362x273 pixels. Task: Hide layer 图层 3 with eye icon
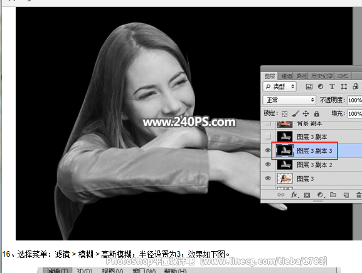[268, 178]
